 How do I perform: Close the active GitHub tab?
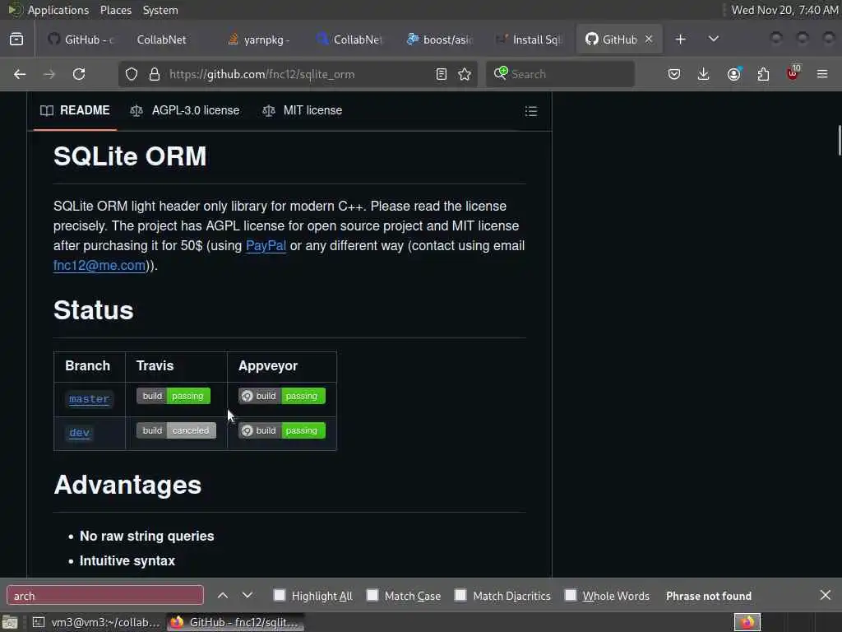(649, 39)
